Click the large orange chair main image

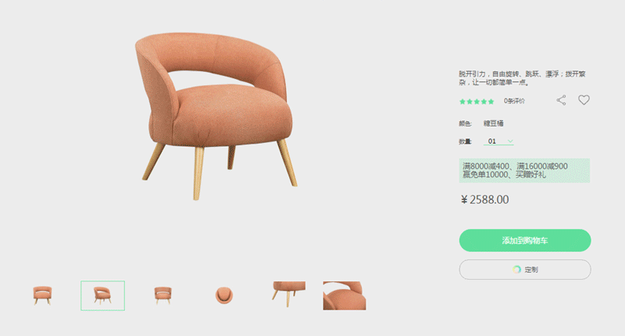(216, 116)
